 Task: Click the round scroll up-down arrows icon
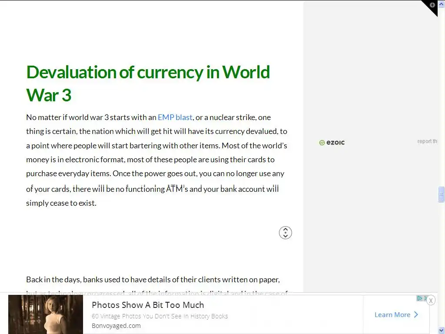(285, 233)
